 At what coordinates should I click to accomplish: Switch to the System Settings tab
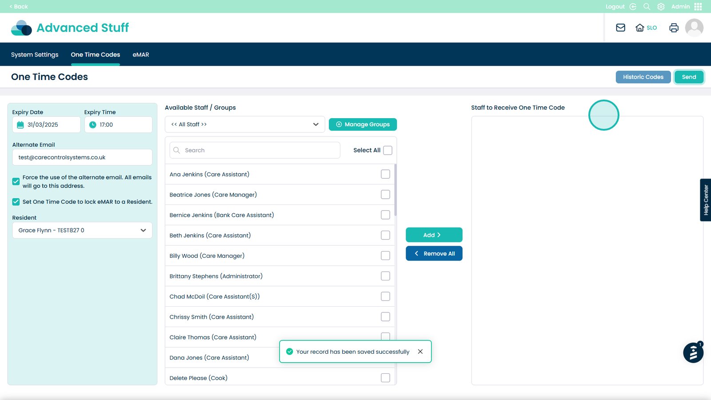pos(35,55)
